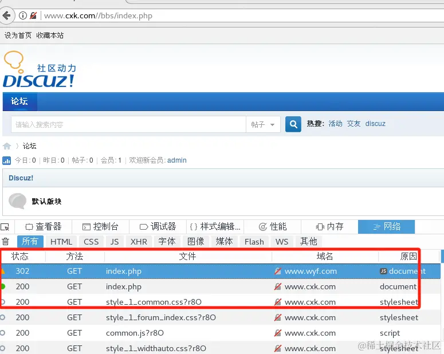Click the 设为首页 link
Viewport: 444px width, 354px height.
(x=18, y=36)
